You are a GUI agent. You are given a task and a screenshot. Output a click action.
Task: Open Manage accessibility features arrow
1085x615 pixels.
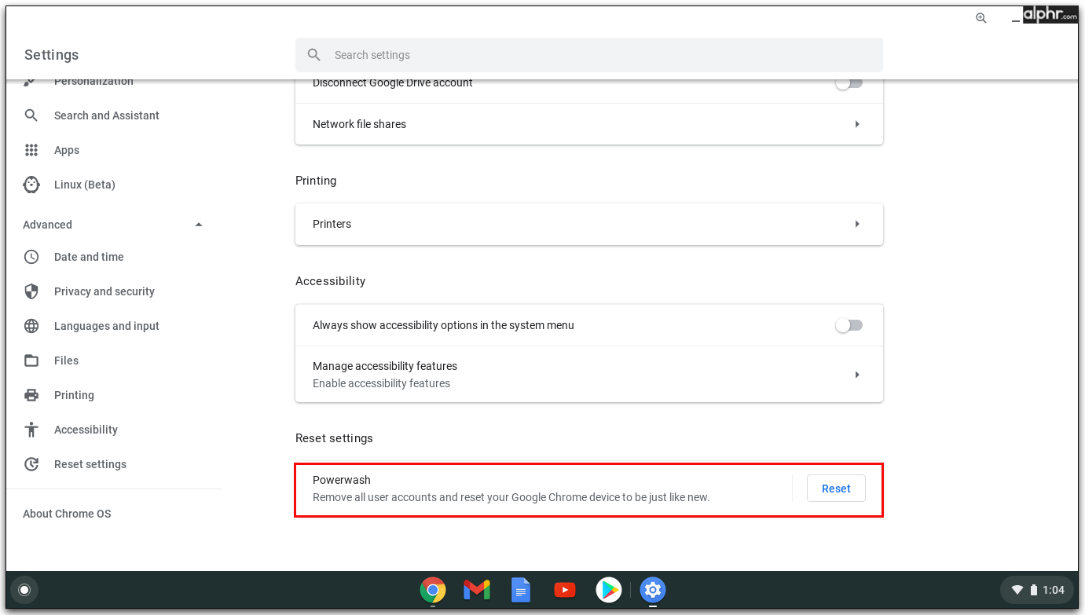click(x=857, y=375)
